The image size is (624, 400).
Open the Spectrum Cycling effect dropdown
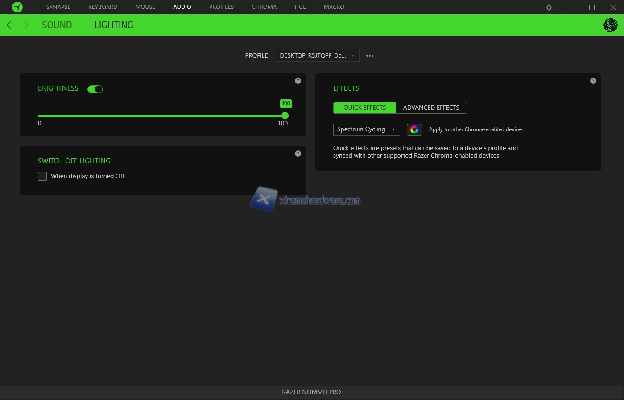366,129
